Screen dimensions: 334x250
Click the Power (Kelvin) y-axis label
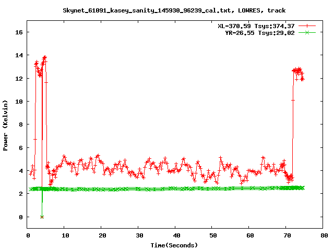coord(6,125)
